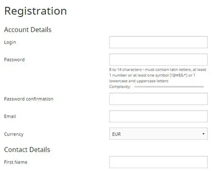Screen dimensions: 213x171
Task: Select the Password confirmation label
Action: (29, 99)
